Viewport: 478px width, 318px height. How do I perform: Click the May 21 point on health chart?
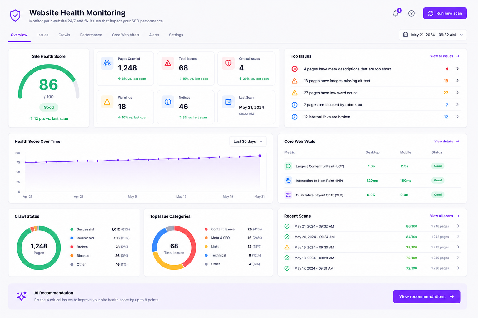[x=260, y=156]
